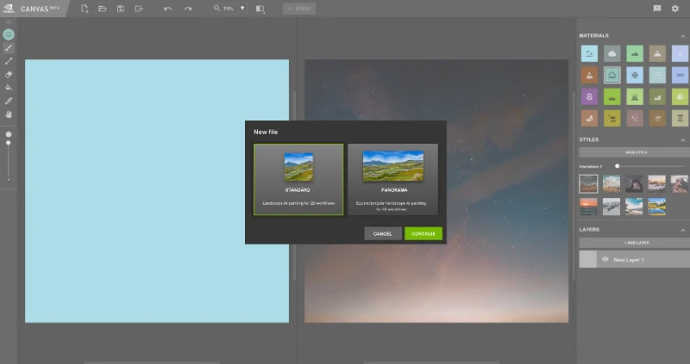The image size is (690, 364).
Task: Click the New Layer 1 thumbnail
Action: 588,260
